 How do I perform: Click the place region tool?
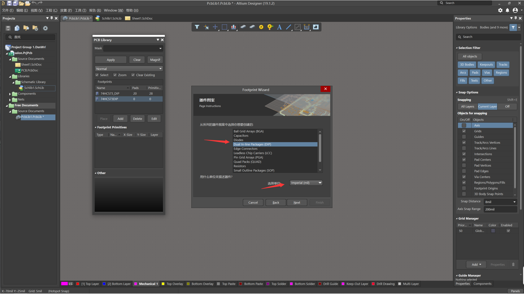[x=316, y=27]
